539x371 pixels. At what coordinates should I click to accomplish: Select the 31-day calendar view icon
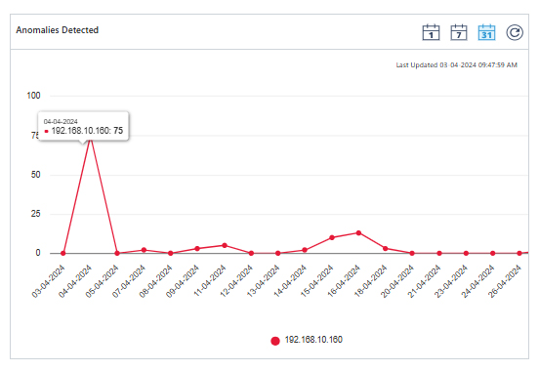[486, 32]
